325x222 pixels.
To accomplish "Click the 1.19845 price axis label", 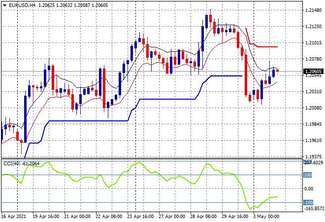I will pyautogui.click(x=313, y=124).
